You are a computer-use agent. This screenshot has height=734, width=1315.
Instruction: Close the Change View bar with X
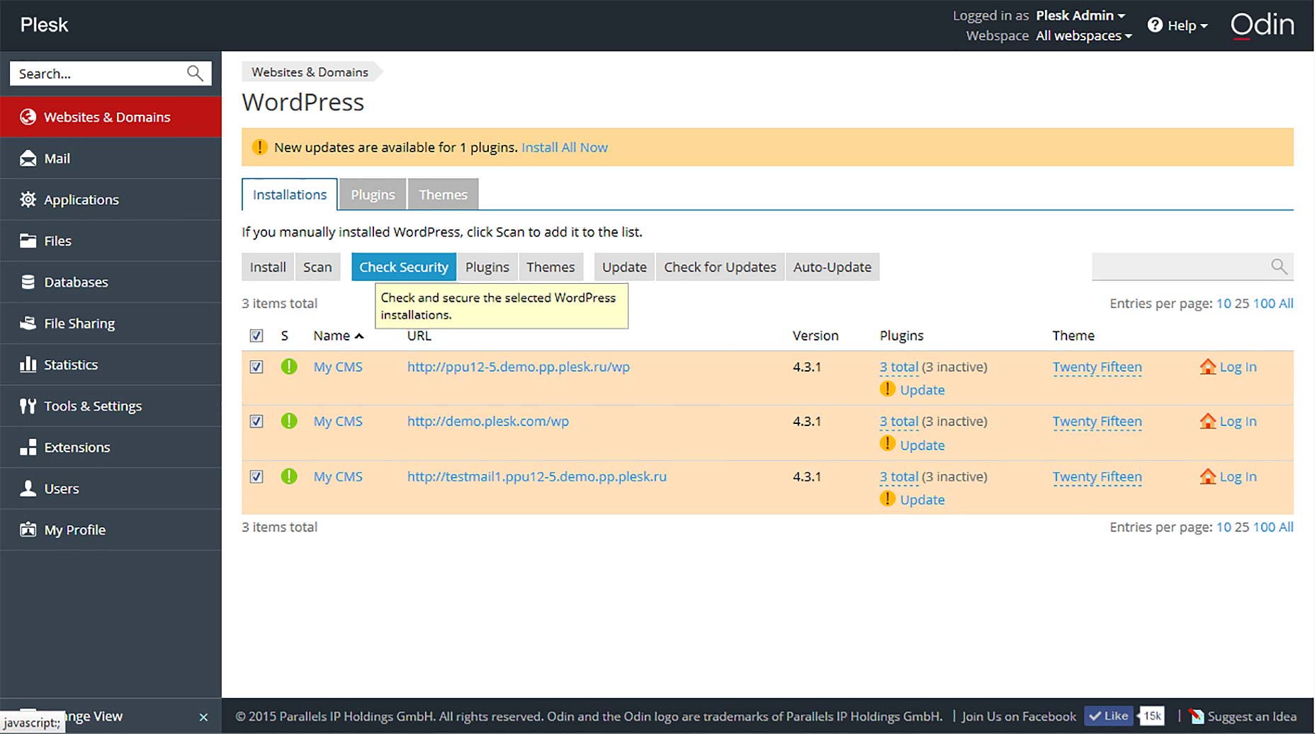click(203, 717)
